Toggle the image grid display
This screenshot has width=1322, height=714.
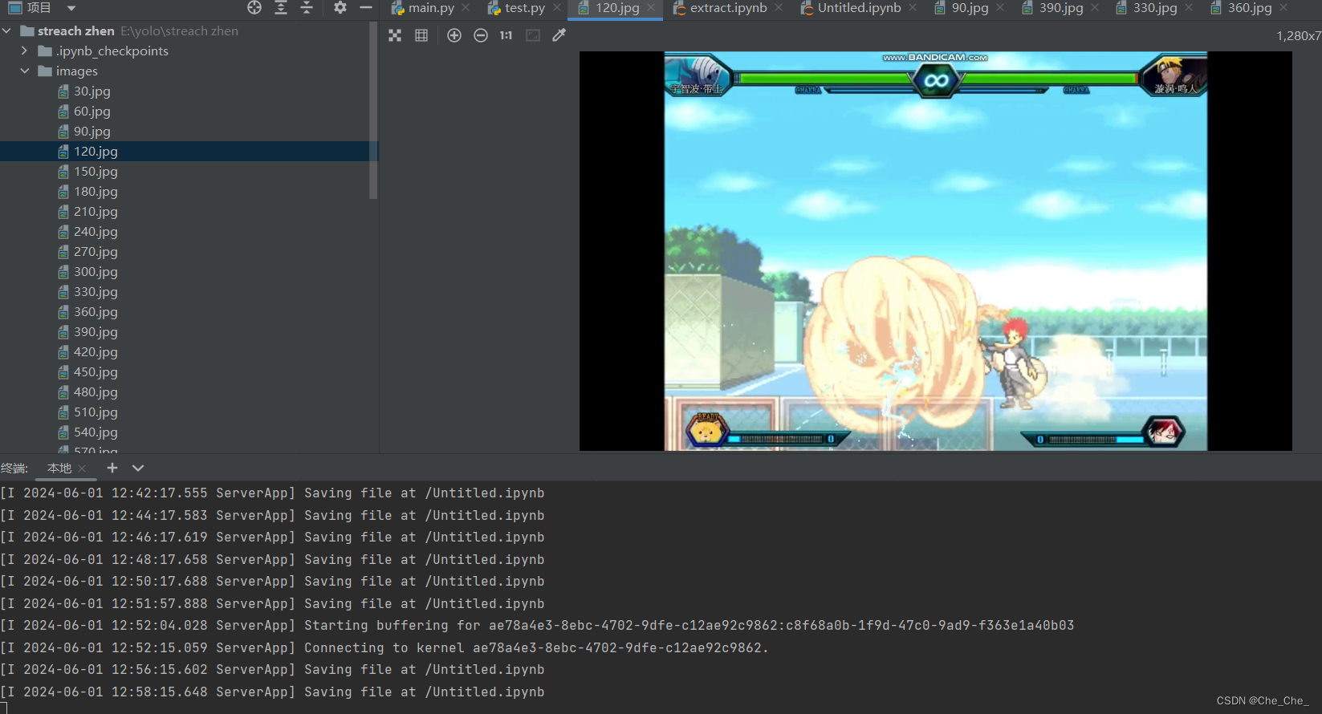pyautogui.click(x=421, y=35)
